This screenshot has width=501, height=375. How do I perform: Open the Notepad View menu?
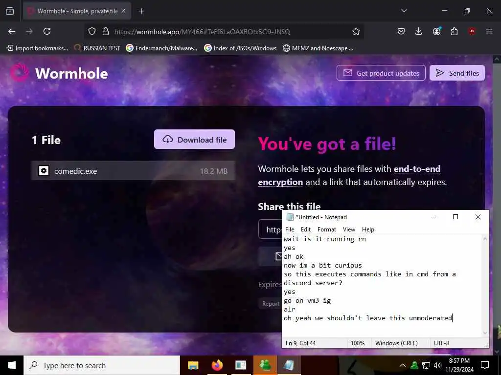(349, 229)
